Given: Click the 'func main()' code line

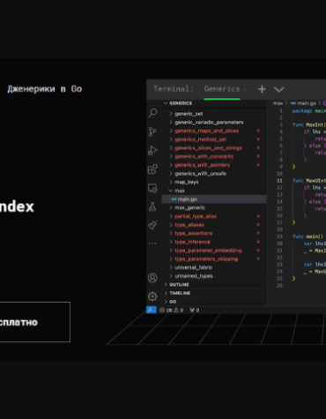Looking at the screenshot, I should tap(307, 236).
